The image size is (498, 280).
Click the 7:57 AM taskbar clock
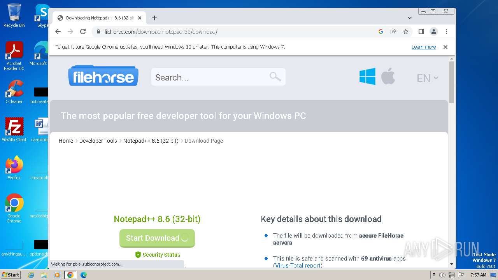tap(478, 275)
